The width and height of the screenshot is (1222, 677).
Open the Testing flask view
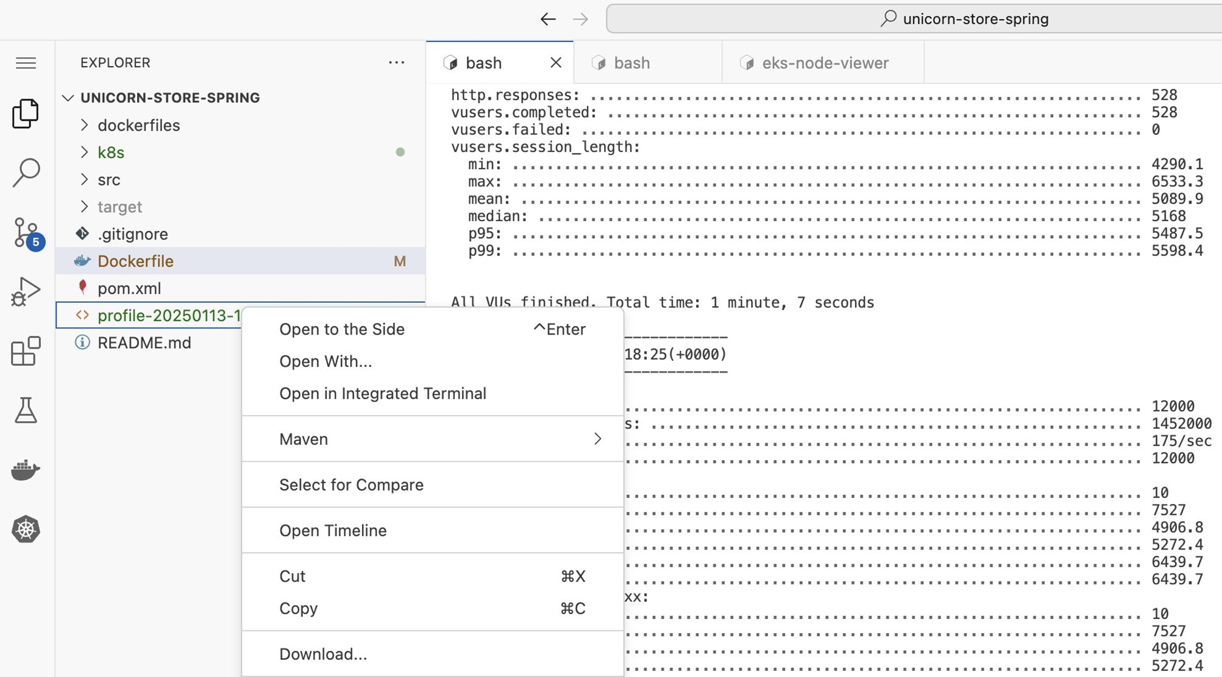click(26, 410)
